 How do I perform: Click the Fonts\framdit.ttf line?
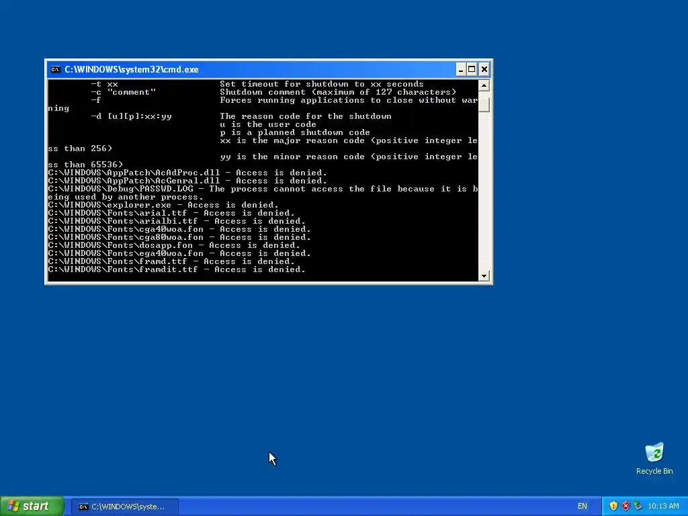[177, 269]
